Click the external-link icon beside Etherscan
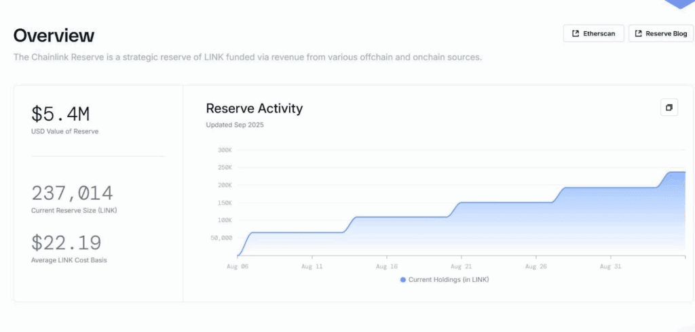The image size is (695, 332). click(576, 34)
